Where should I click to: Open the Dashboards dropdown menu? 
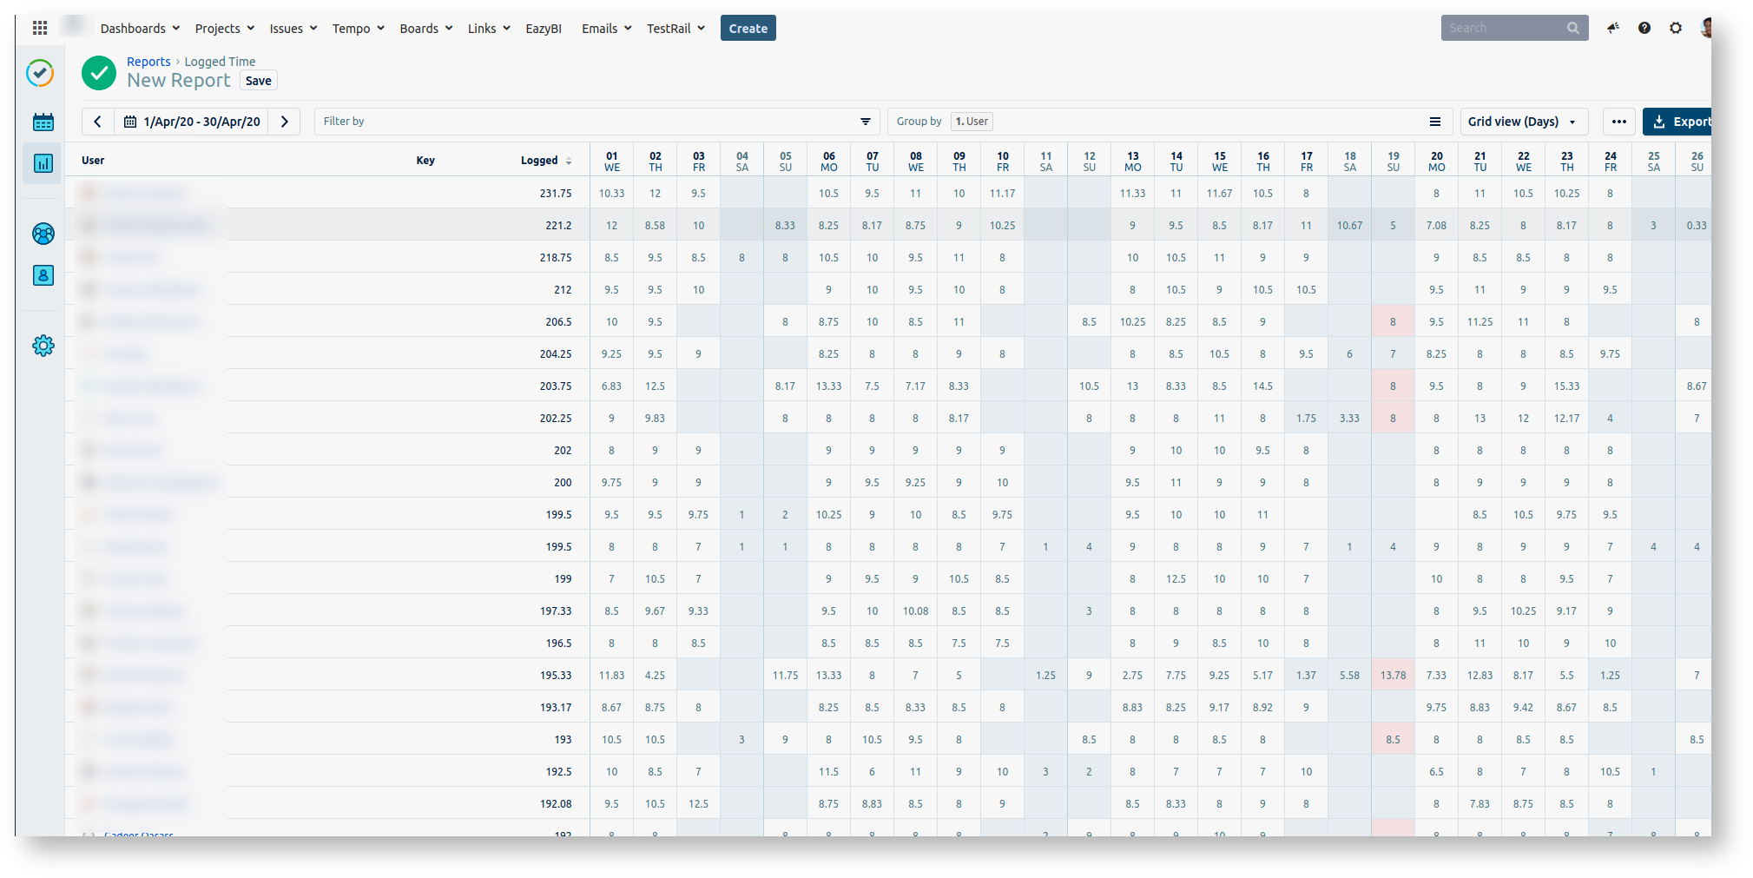coord(140,29)
